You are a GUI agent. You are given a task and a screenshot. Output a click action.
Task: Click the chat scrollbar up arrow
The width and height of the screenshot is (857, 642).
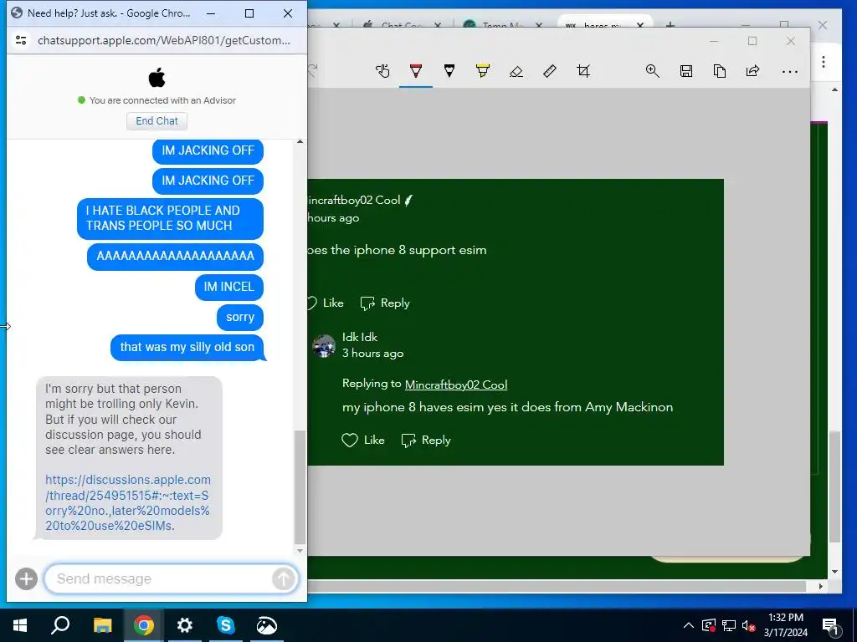[x=300, y=142]
